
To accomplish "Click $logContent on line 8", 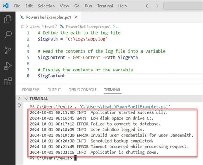I will pos(51,76).
